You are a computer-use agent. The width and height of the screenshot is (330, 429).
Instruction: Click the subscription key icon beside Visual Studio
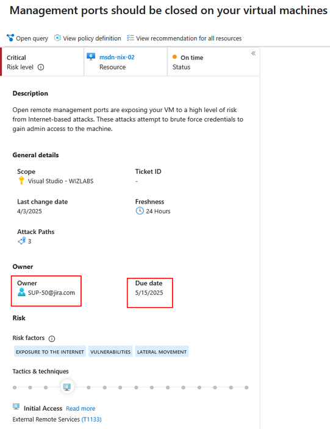21,180
